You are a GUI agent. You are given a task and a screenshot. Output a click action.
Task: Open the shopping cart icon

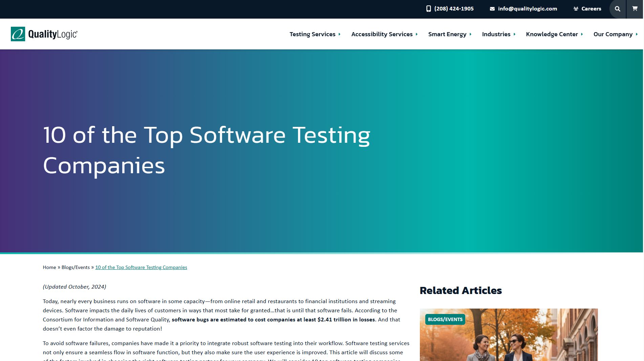pyautogui.click(x=635, y=9)
